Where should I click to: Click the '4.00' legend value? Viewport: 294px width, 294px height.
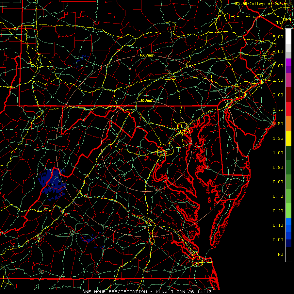pos(278,51)
